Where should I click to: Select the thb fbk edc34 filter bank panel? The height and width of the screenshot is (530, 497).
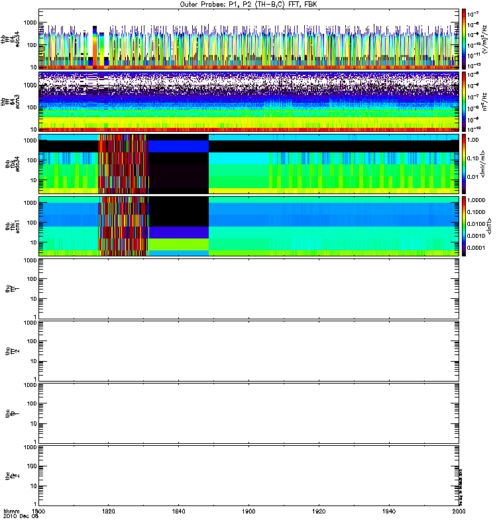coord(248,164)
